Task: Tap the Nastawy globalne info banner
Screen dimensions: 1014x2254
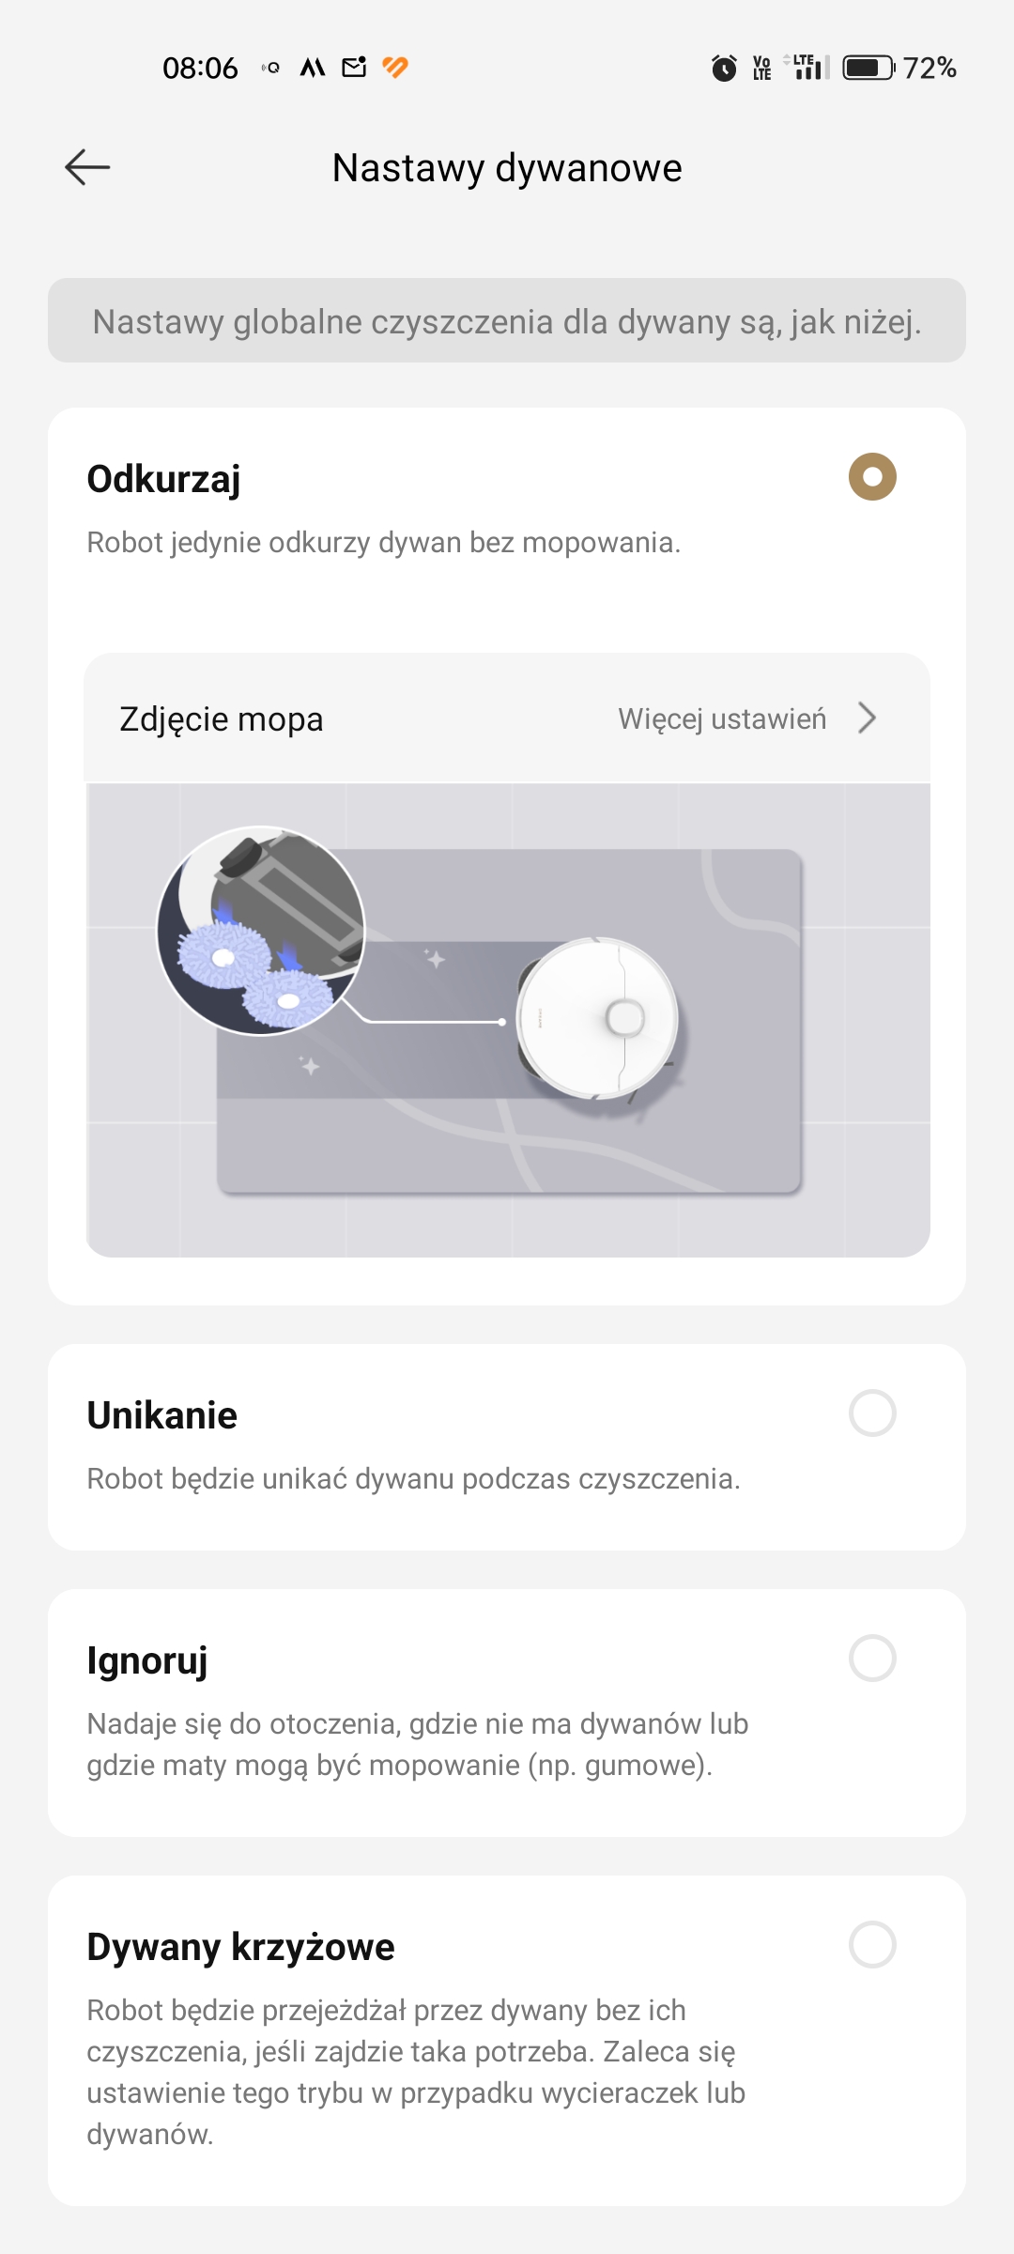Action: point(507,320)
